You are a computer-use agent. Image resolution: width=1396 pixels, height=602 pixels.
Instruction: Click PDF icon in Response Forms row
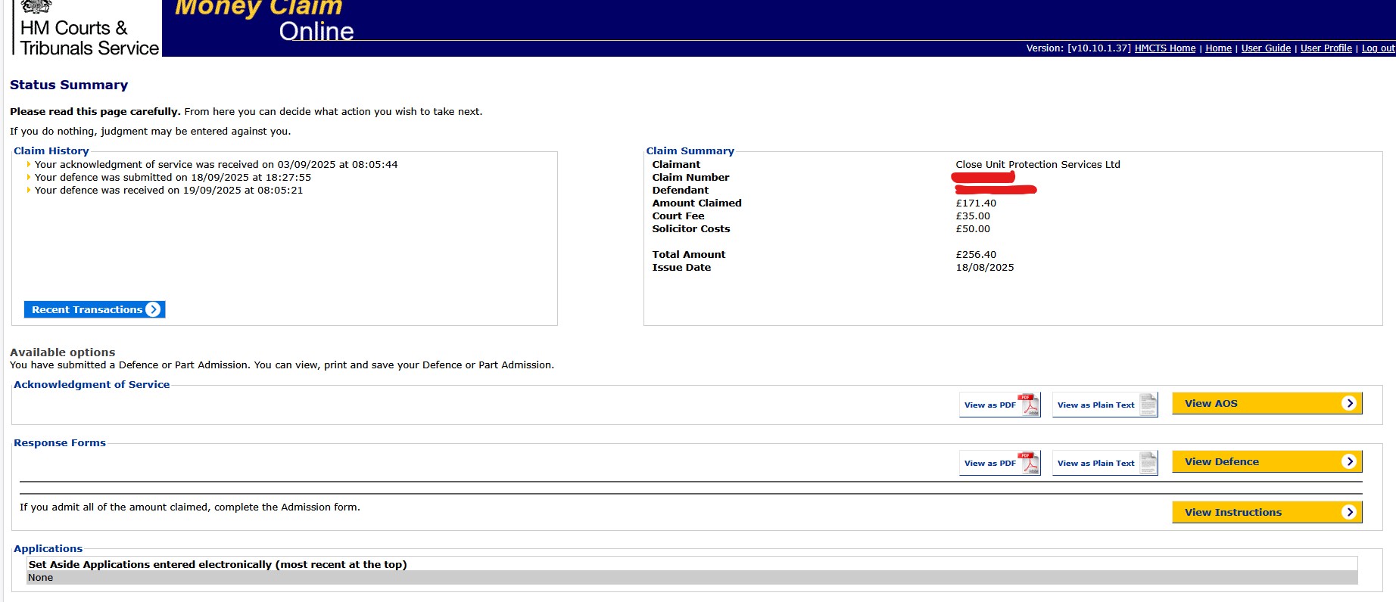1029,463
